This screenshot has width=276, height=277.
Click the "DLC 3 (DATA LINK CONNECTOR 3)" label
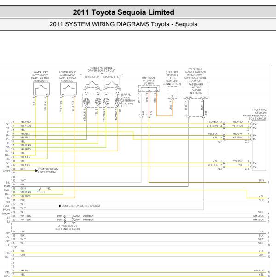coord(172,81)
